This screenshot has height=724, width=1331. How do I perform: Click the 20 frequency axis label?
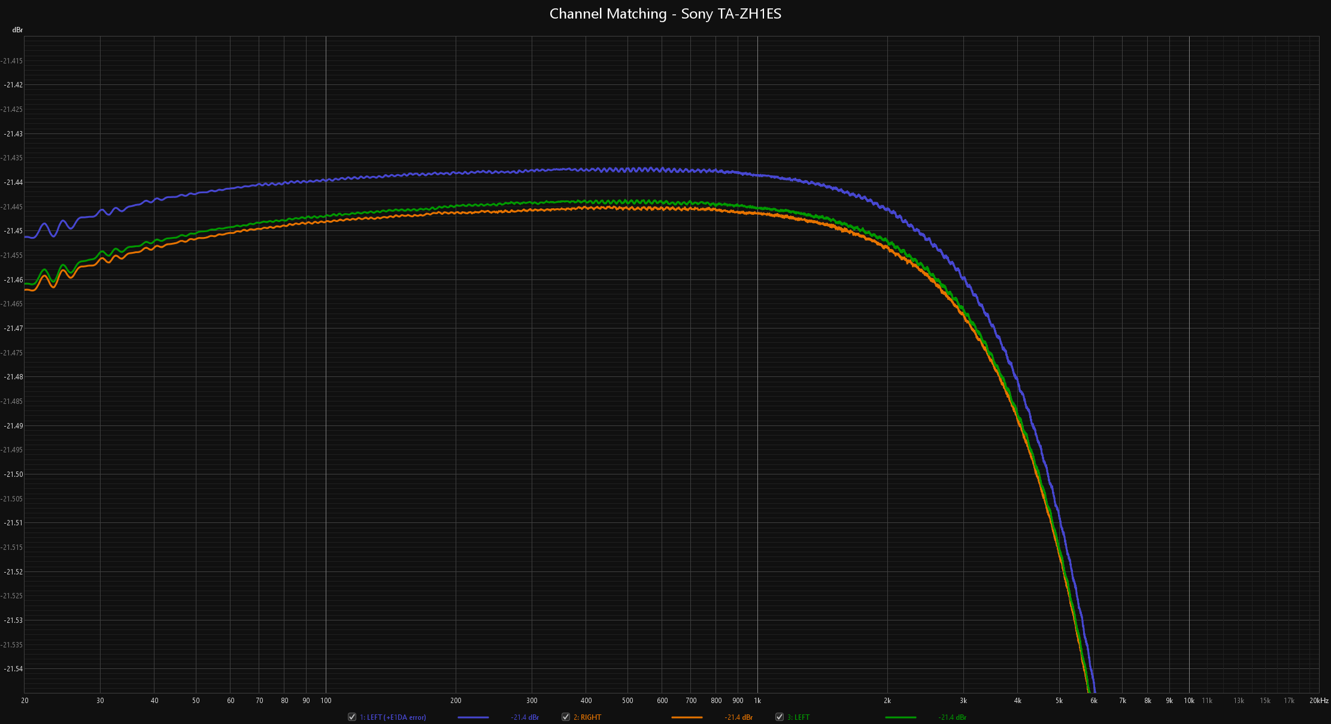click(25, 701)
